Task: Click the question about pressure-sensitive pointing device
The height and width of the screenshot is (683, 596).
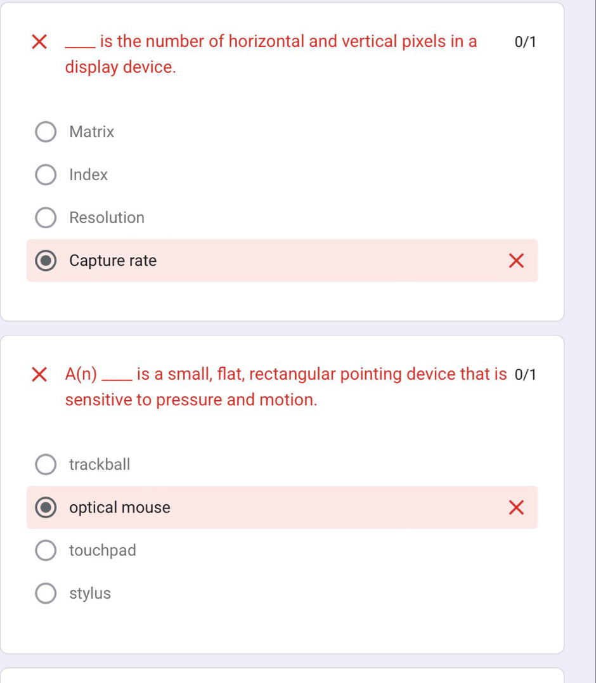Action: pos(285,387)
